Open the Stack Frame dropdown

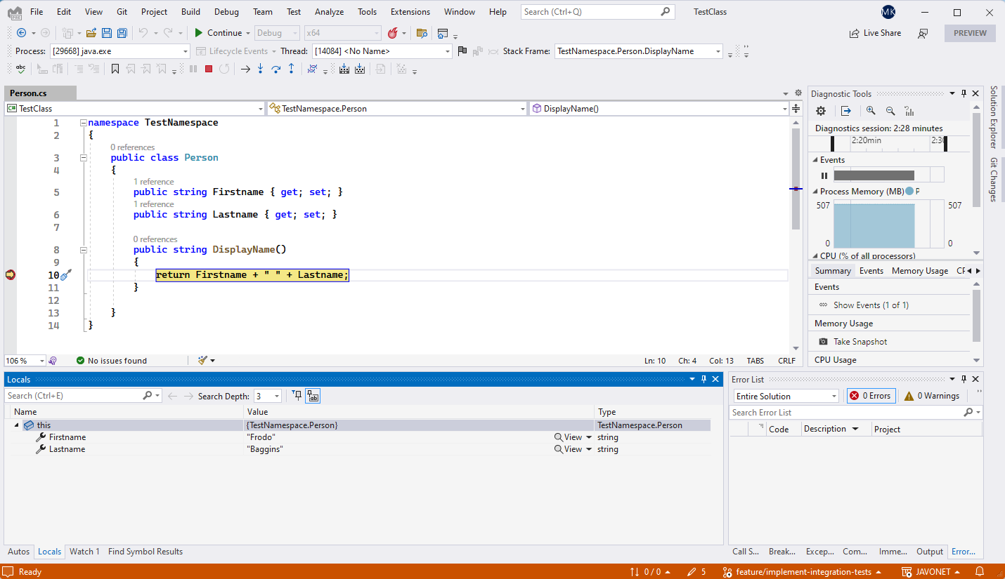coord(717,51)
